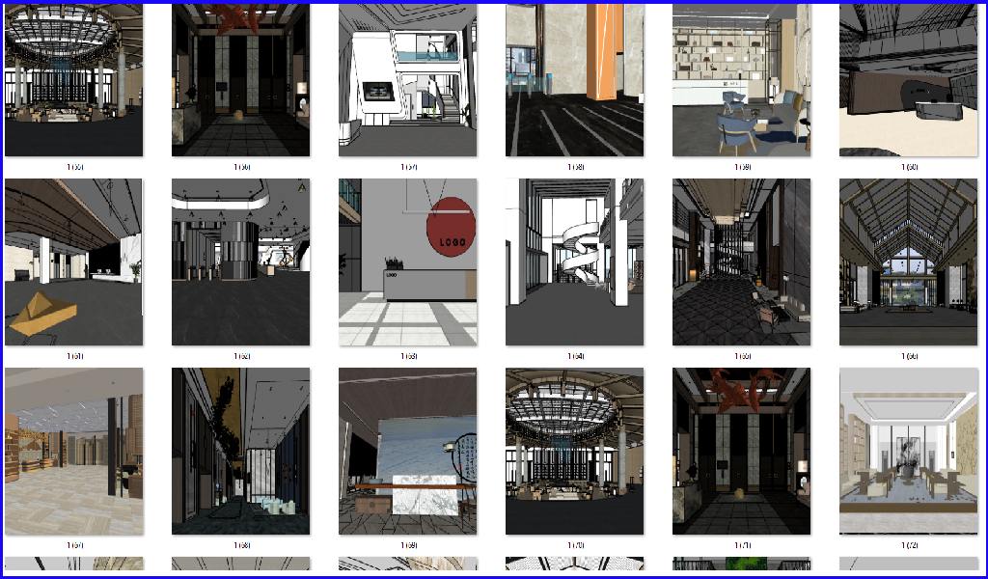
Task: Open the beige floor reception counter thumbnail
Action: (908, 79)
